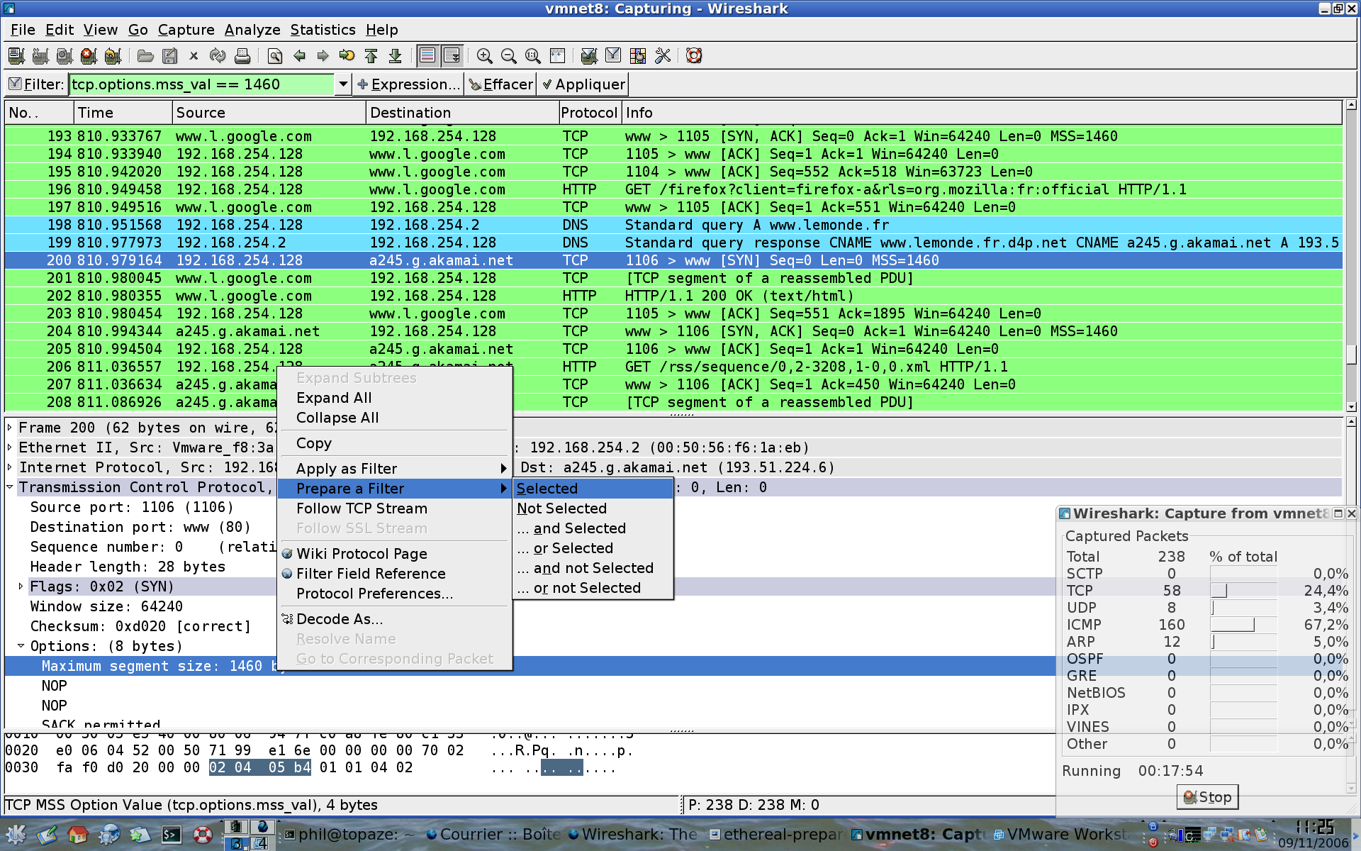
Task: Toggle the Filter checkbox enable state
Action: (15, 84)
